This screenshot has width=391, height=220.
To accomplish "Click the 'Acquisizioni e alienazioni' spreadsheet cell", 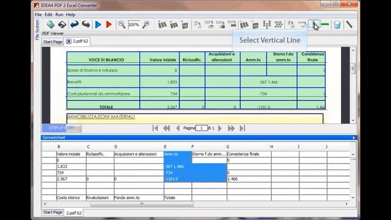I will [x=139, y=154].
